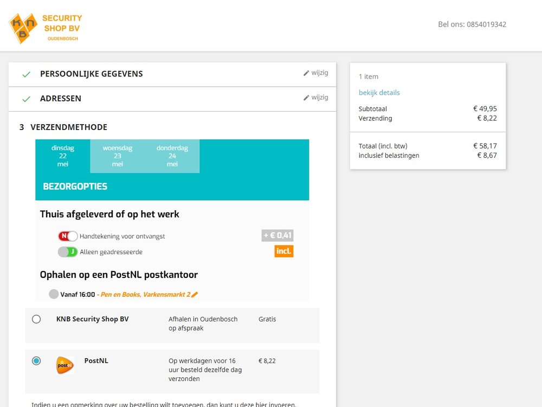Select the dinsdag 22 mei delivery tab
This screenshot has width=542, height=407.
pos(63,155)
